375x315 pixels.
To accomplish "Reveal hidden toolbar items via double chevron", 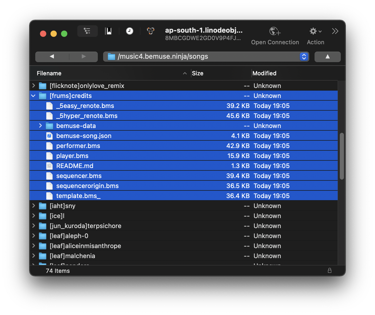I will point(335,31).
